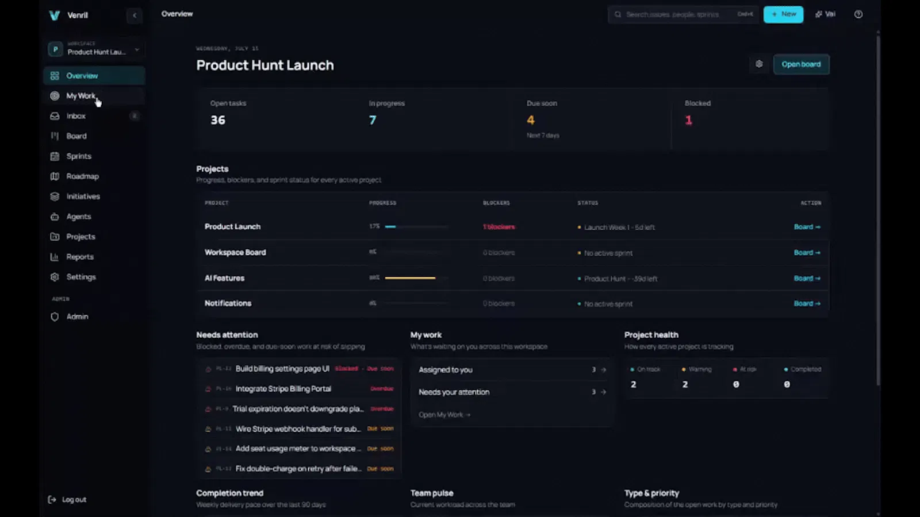The height and width of the screenshot is (517, 920).
Task: Click the warning icon beside Fix double-charge issue
Action: 208,469
